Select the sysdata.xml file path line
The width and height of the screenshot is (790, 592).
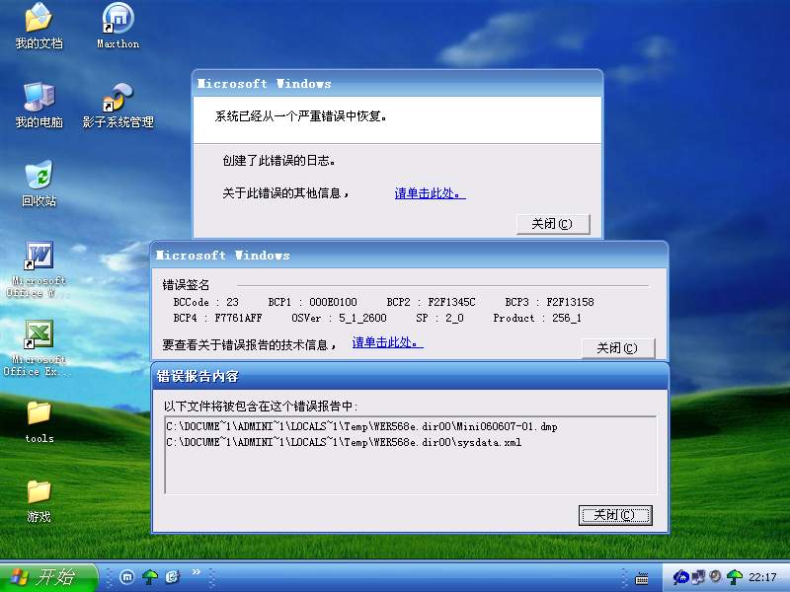click(x=344, y=442)
